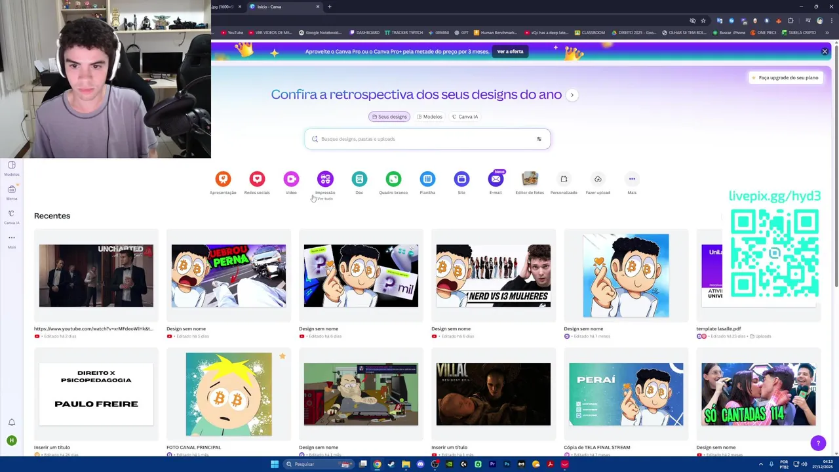Open File Explorer from the taskbar

click(406, 464)
